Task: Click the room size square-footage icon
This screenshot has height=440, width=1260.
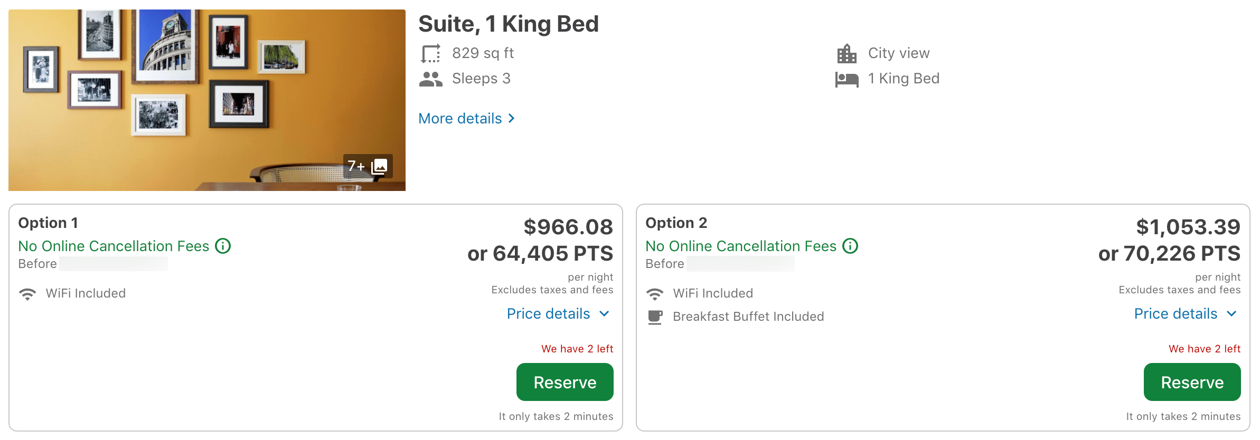Action: [x=430, y=53]
